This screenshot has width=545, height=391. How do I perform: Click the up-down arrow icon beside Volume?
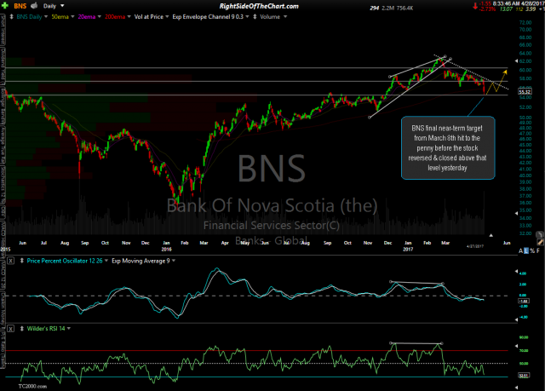click(255, 17)
